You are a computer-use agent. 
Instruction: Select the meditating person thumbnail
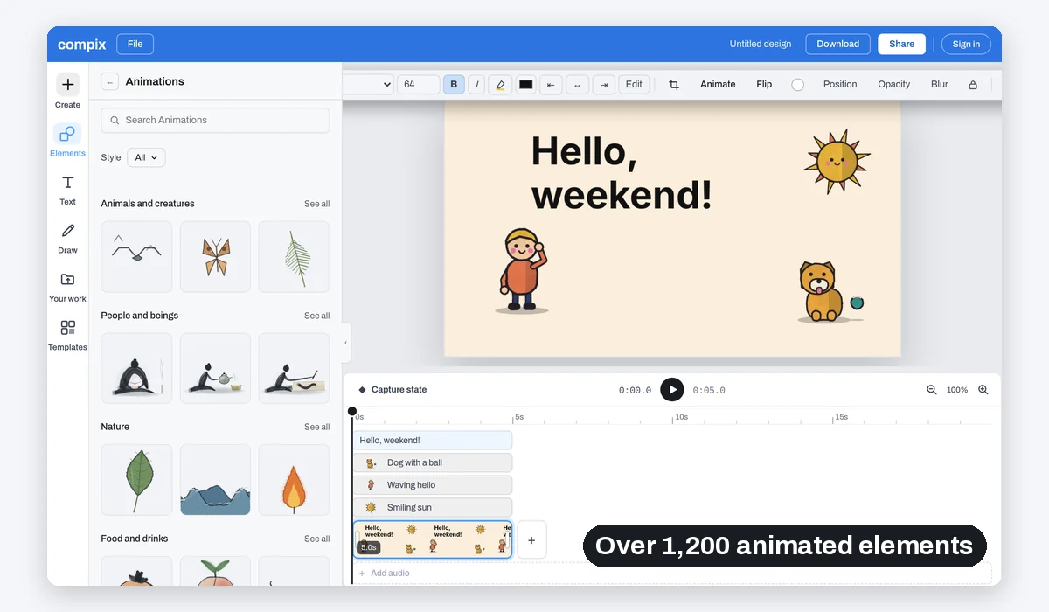click(x=136, y=368)
